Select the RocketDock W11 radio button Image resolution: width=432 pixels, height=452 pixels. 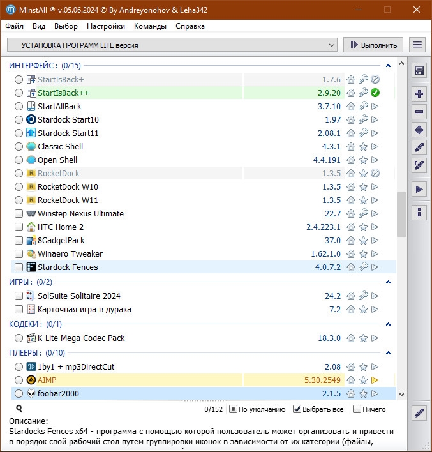[x=19, y=200]
